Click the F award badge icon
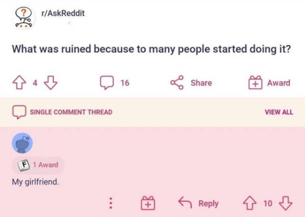 [24, 165]
